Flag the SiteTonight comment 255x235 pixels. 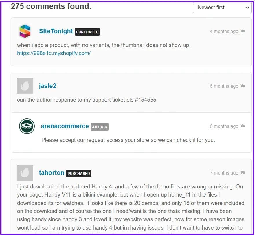tap(243, 31)
